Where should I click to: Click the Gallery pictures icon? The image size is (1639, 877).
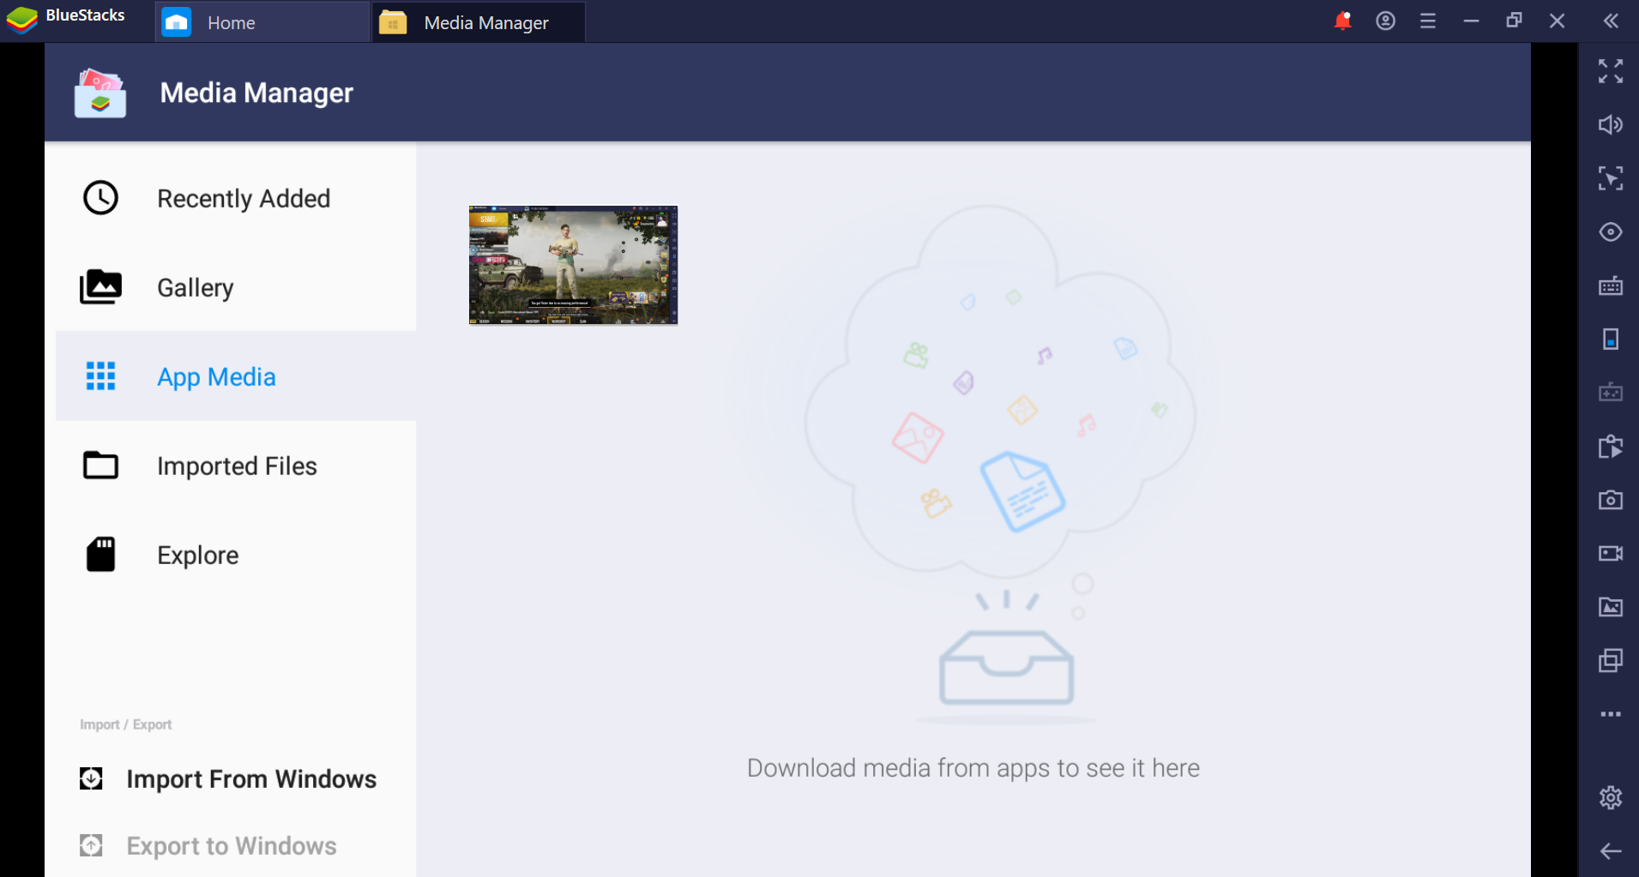point(100,287)
